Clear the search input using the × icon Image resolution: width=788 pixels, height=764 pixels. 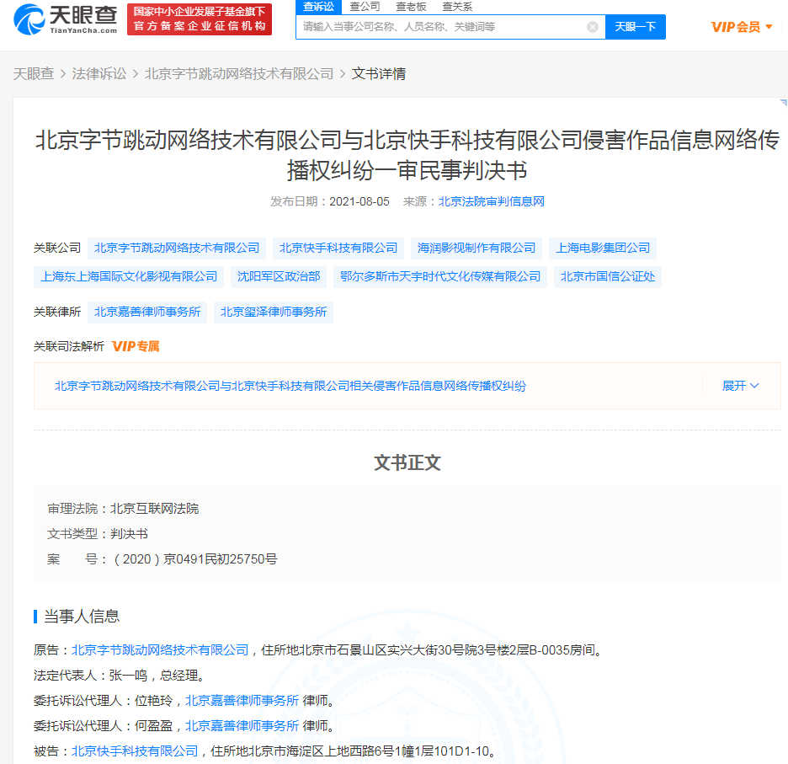click(592, 26)
